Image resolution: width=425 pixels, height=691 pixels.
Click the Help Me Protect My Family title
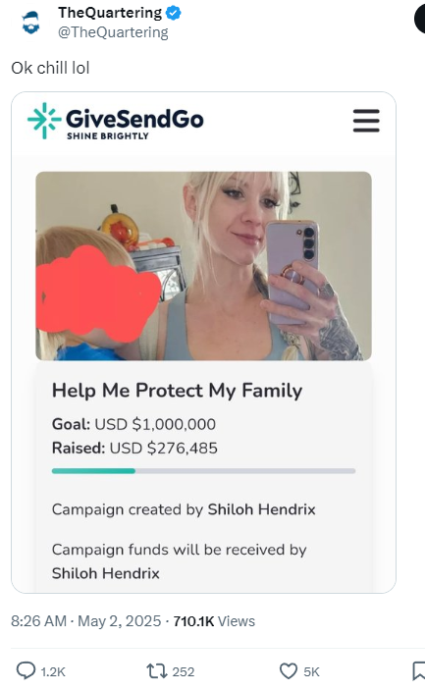coord(178,391)
